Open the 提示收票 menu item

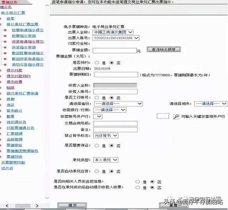click(14, 82)
